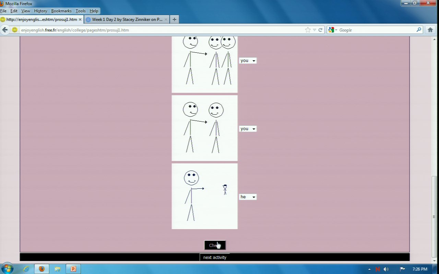
Task: Click the volume speaker tray icon
Action: pos(386,269)
